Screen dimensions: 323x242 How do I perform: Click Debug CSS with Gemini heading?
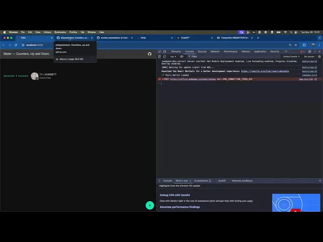175,195
